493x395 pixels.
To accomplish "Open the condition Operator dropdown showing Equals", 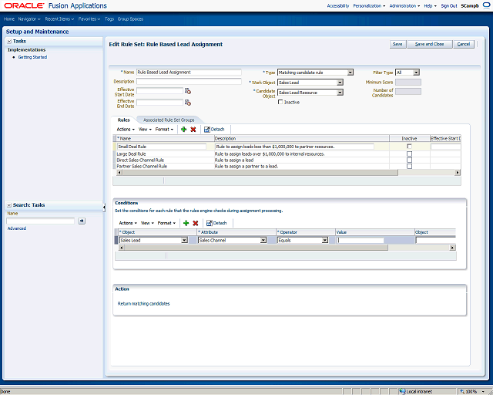I will point(325,241).
